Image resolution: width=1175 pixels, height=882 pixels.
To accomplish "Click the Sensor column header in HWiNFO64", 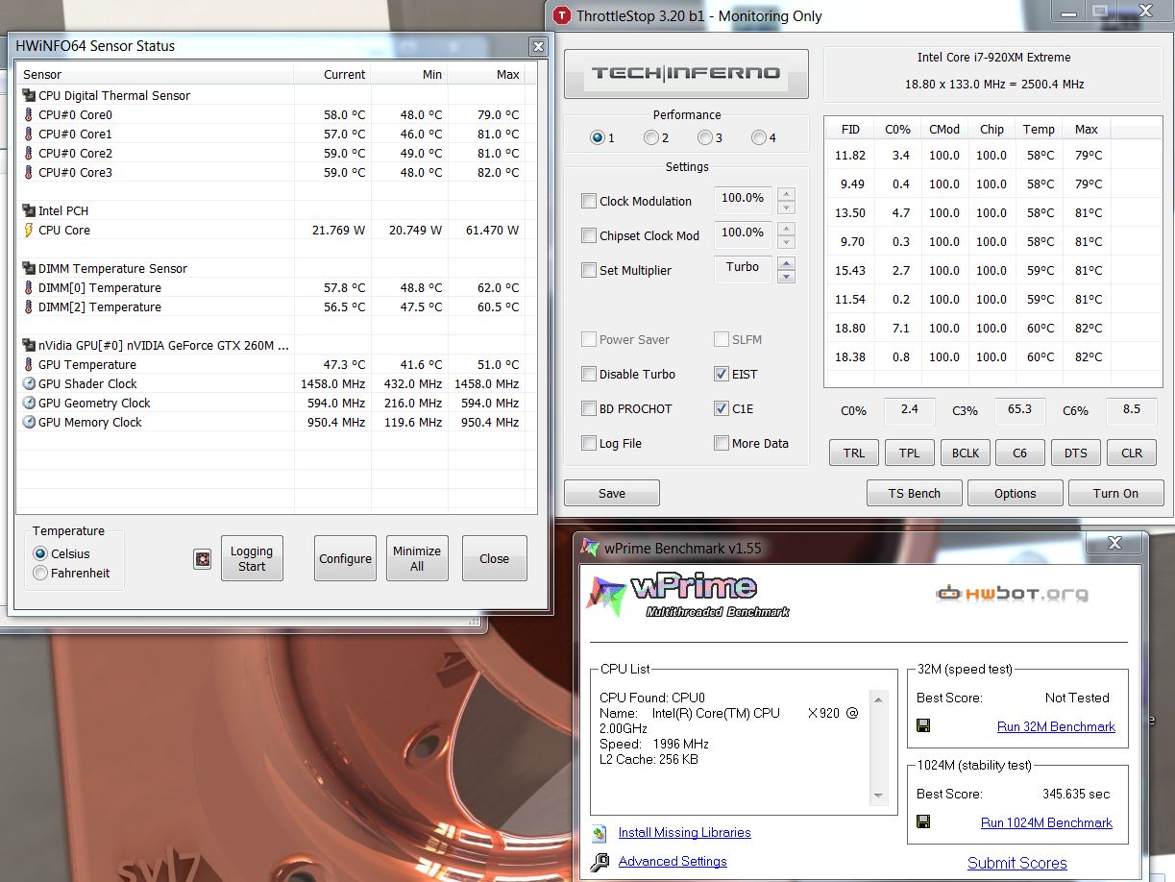I will 156,75.
